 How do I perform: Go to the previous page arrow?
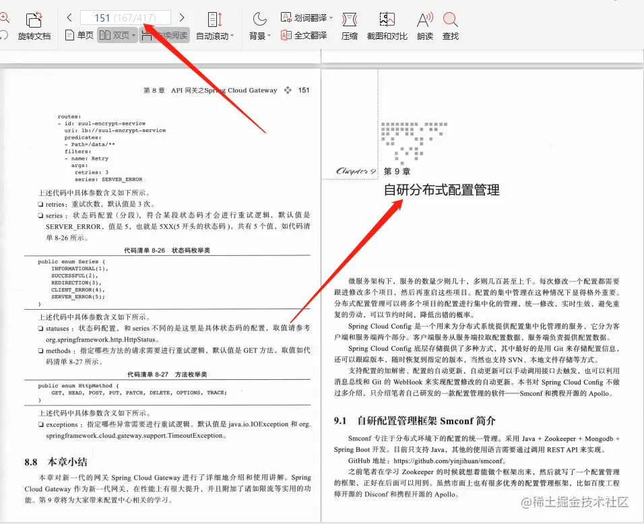click(x=69, y=18)
